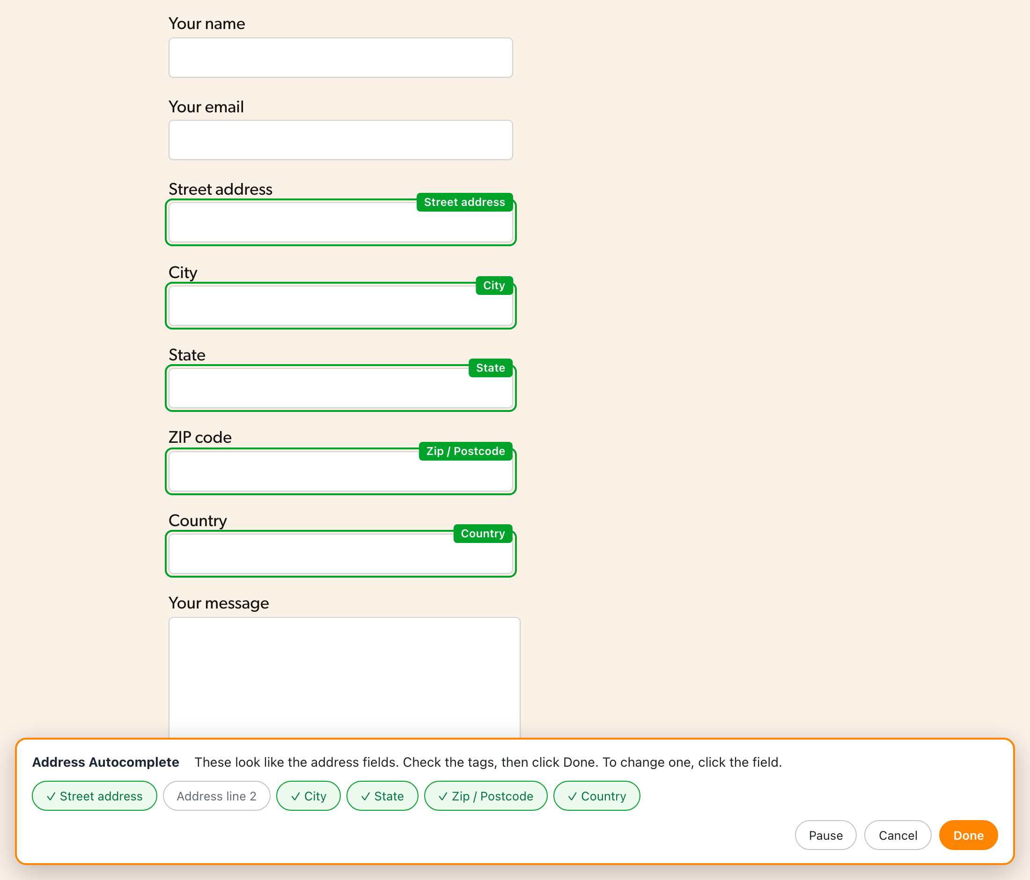Click the Cancel button

(898, 835)
